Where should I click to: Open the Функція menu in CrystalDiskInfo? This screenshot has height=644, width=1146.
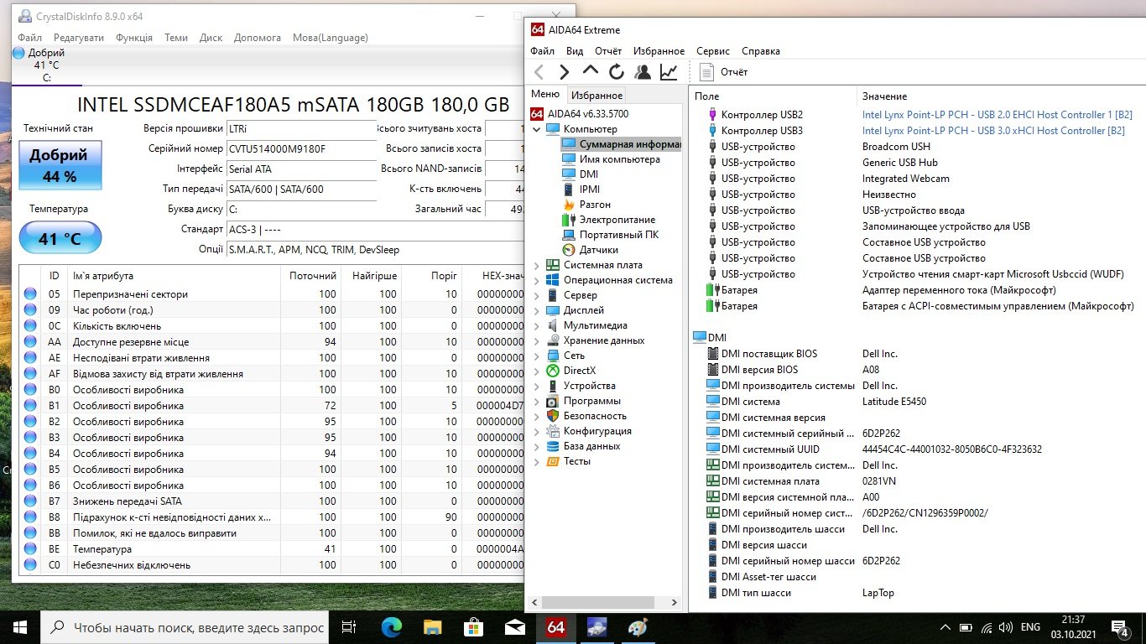coord(134,38)
